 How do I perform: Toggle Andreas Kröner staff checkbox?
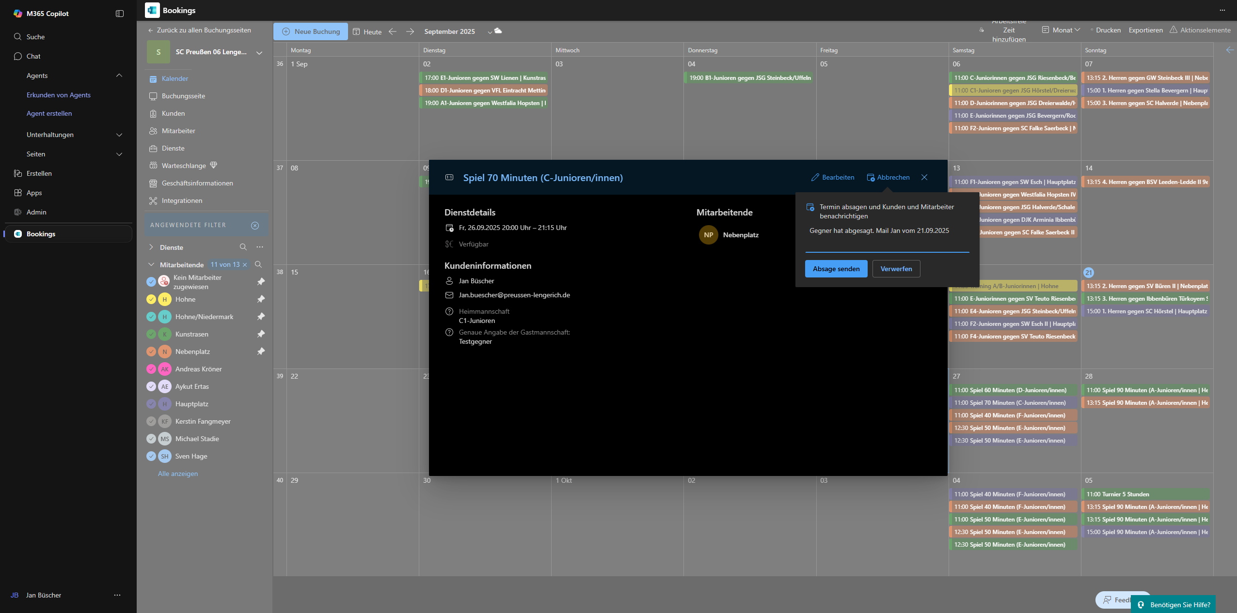click(151, 369)
